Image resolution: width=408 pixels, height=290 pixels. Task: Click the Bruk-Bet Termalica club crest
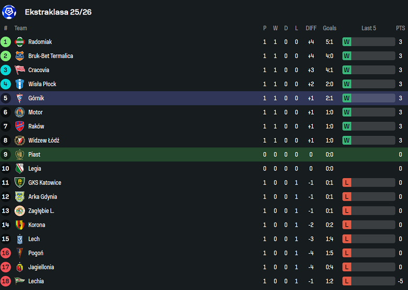(20, 56)
